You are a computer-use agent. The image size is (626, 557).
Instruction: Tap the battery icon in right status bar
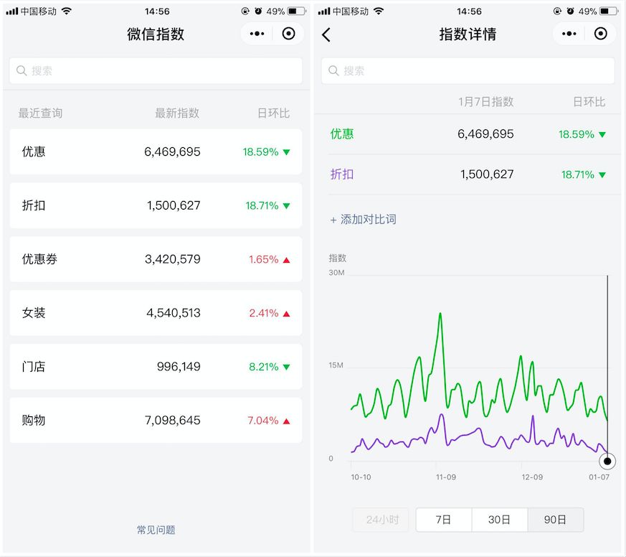(x=609, y=11)
